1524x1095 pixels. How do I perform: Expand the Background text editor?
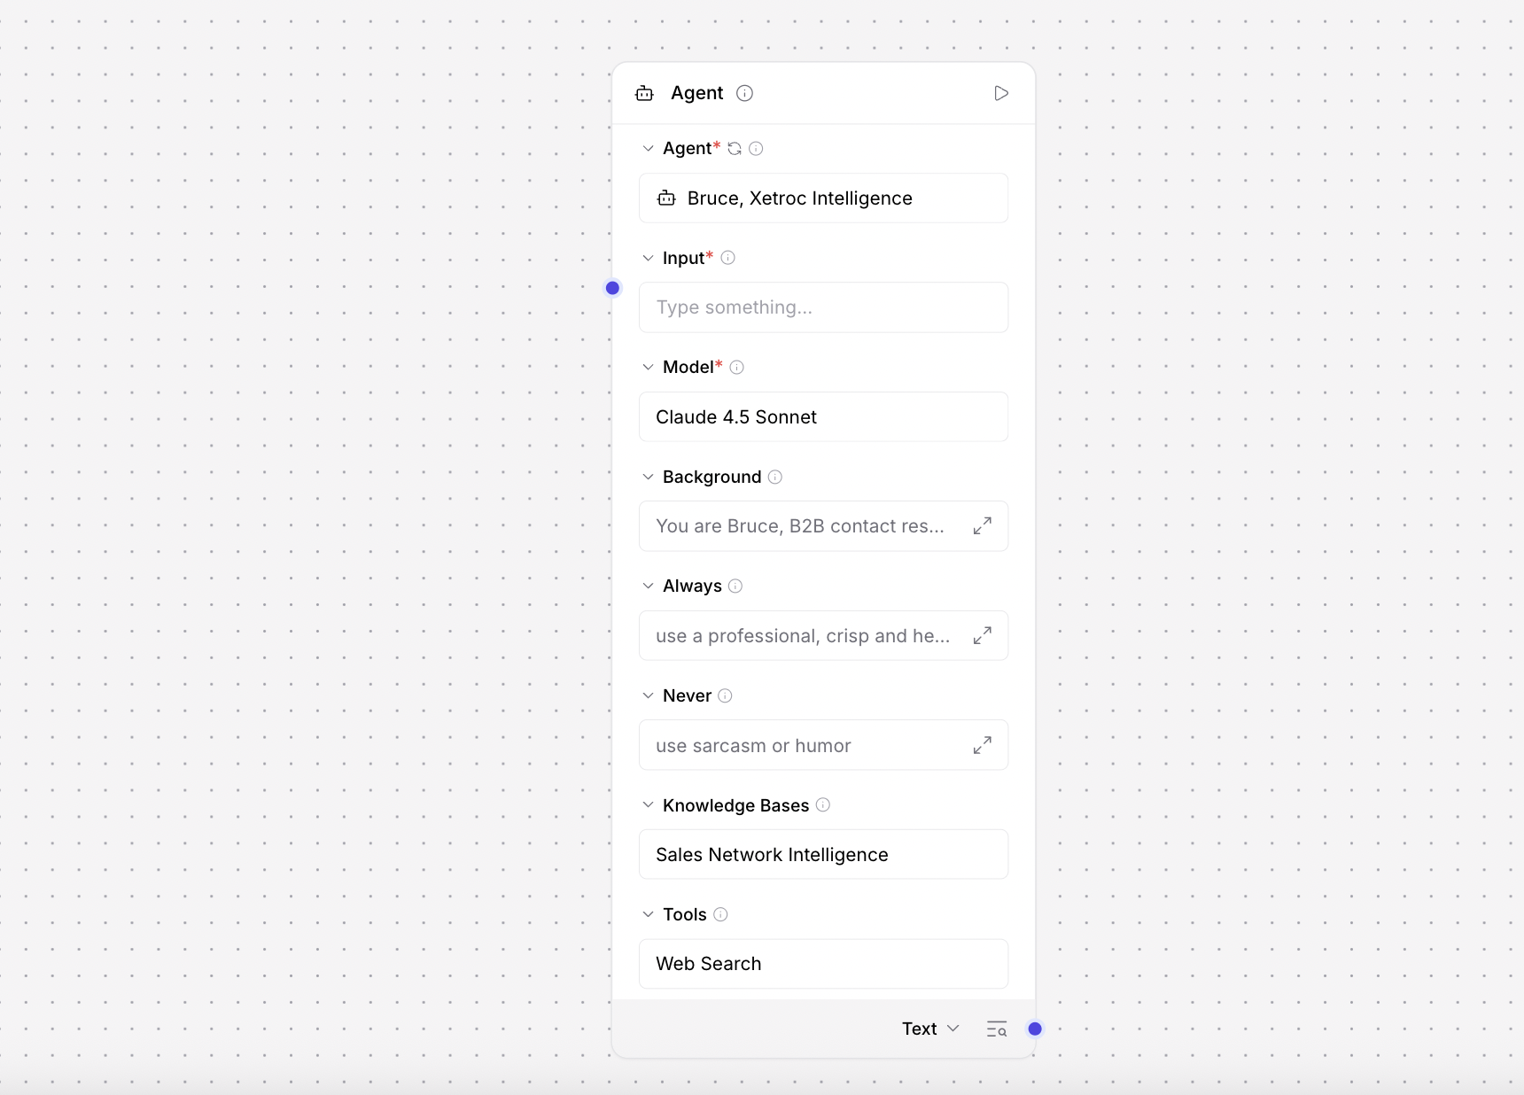point(982,526)
